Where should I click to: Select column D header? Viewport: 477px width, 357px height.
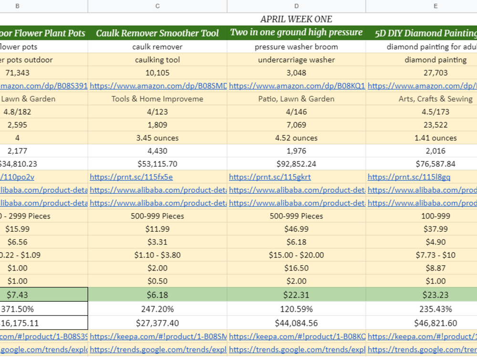296,6
